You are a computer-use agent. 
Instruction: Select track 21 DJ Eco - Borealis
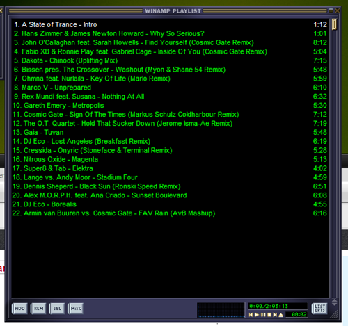(x=171, y=204)
